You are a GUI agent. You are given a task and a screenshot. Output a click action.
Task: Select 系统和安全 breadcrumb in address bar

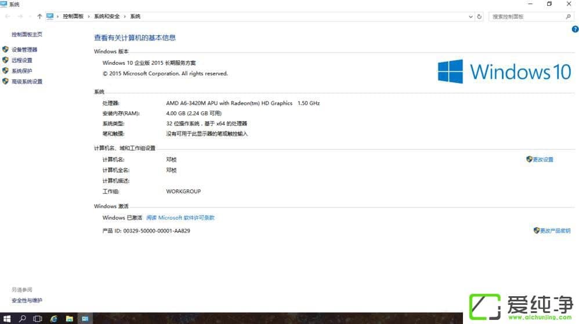[x=107, y=16]
